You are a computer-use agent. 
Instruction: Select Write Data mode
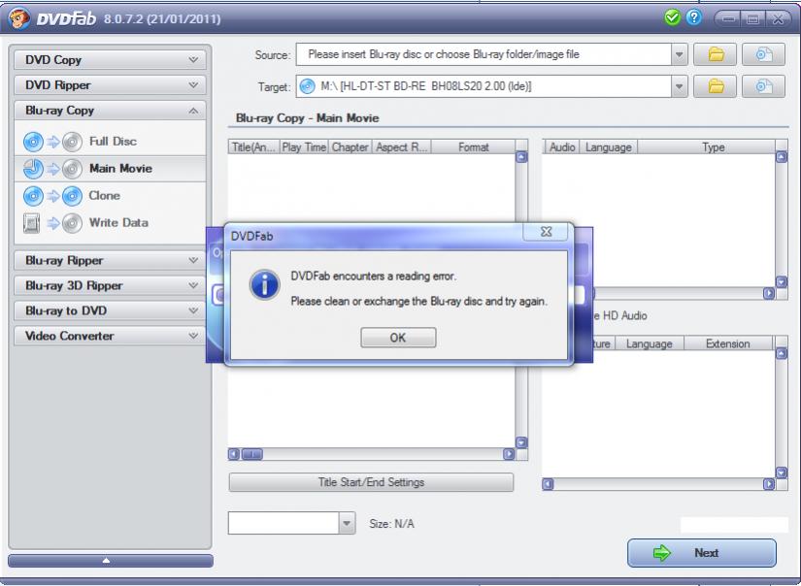(111, 223)
